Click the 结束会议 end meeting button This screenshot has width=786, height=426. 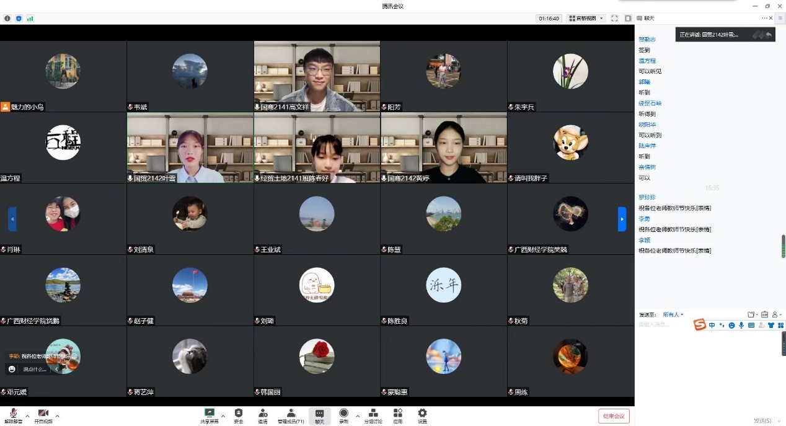[x=614, y=416]
